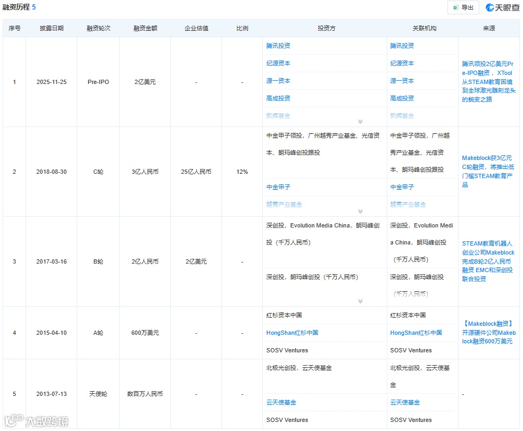This screenshot has height=431, width=523.
Task: Click the A轮 round cell
Action: click(98, 333)
